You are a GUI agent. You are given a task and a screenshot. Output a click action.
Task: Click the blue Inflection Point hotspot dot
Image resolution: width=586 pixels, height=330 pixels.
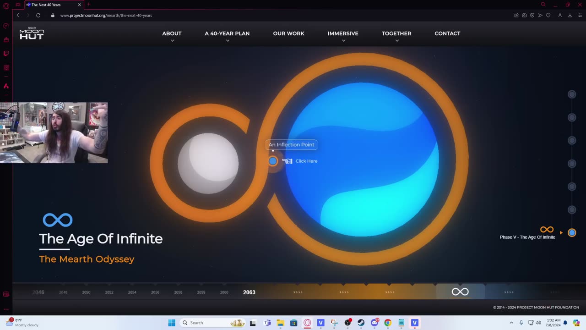[273, 161]
